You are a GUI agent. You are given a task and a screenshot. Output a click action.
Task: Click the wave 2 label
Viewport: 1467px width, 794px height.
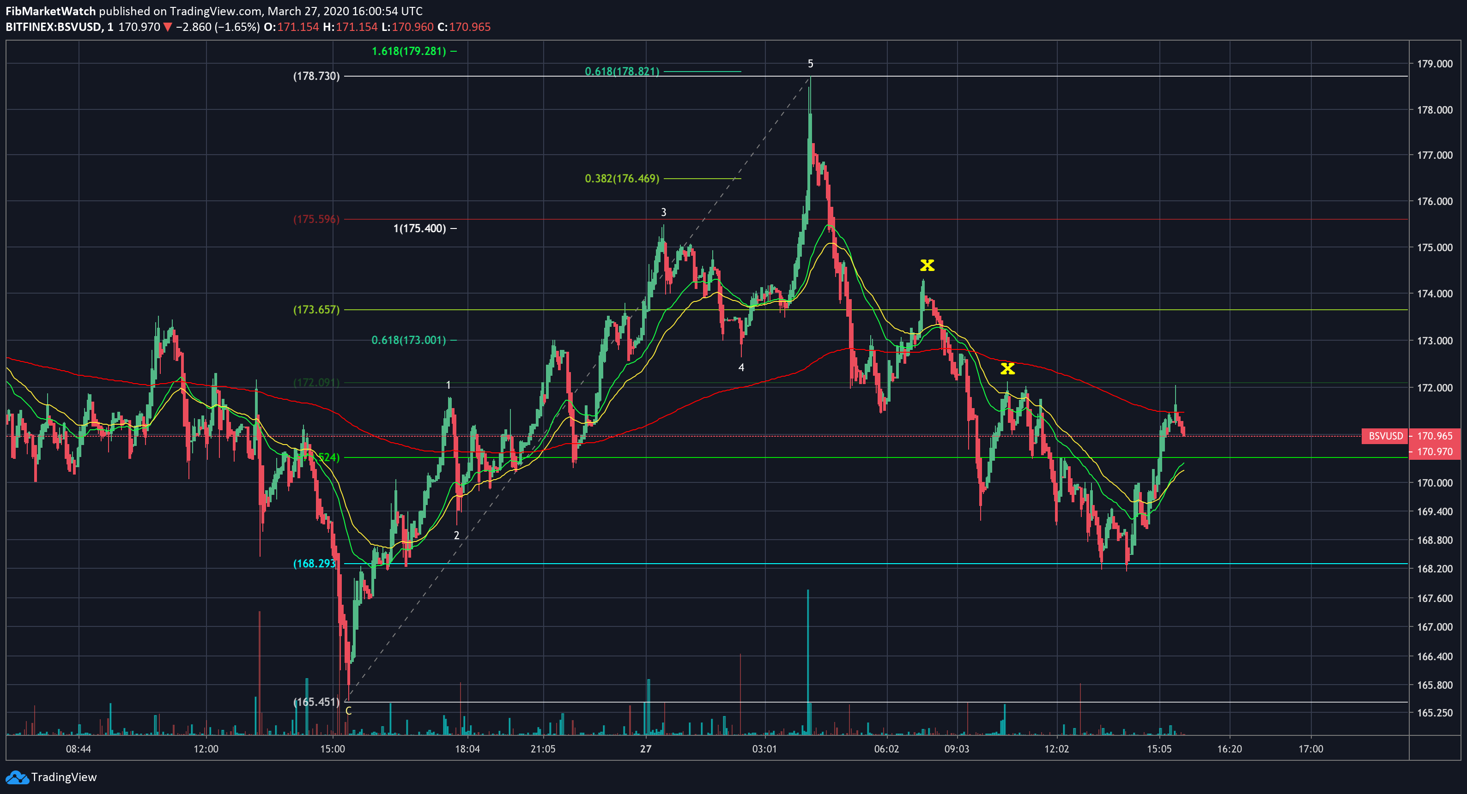click(456, 535)
